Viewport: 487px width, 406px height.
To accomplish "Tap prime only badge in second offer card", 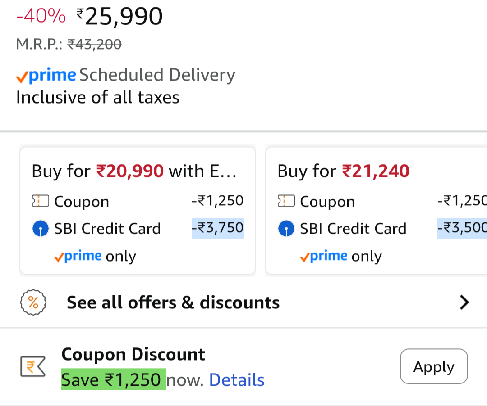I will point(341,256).
